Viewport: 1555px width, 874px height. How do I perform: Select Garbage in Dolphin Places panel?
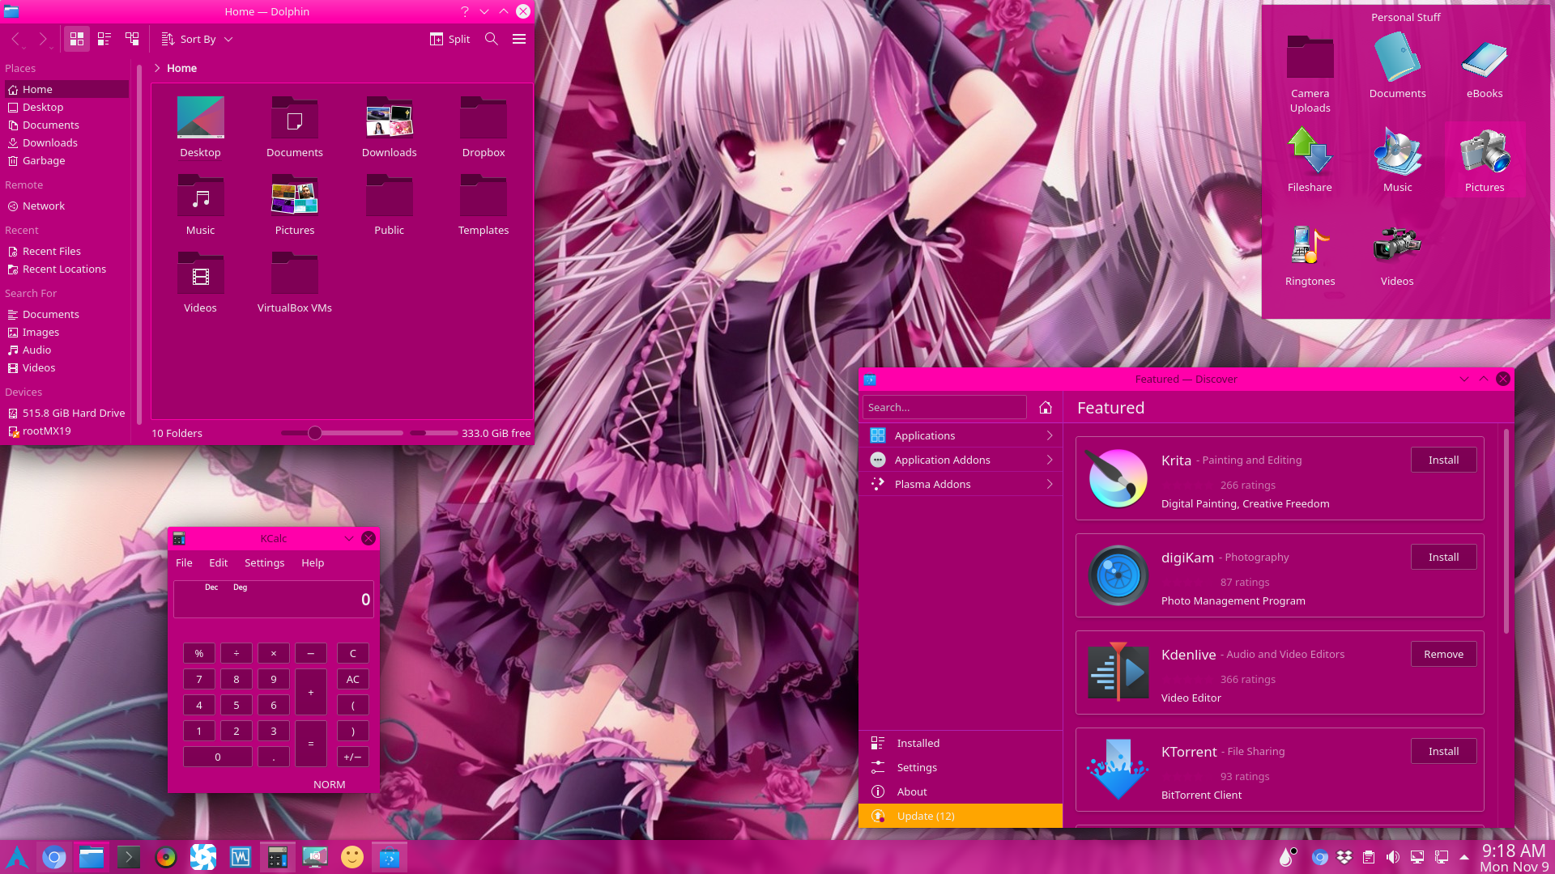tap(66, 160)
